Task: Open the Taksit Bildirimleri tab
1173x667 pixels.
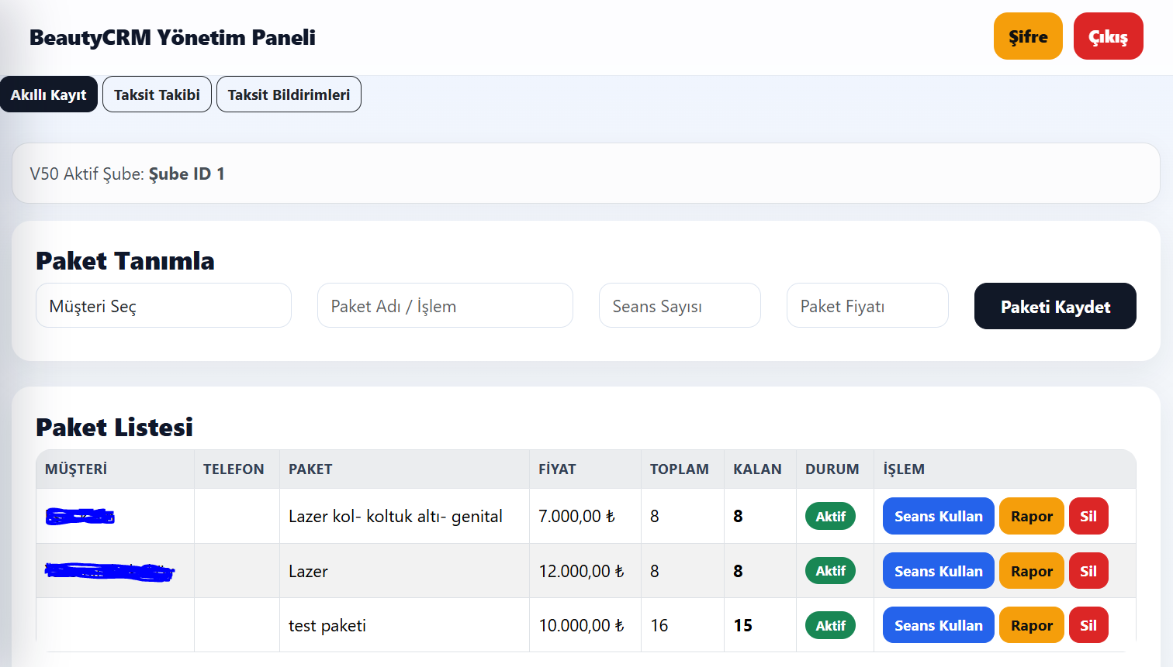Action: (289, 95)
